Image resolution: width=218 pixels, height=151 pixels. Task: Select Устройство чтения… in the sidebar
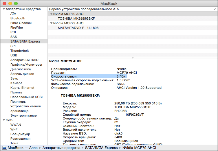[x=27, y=106]
